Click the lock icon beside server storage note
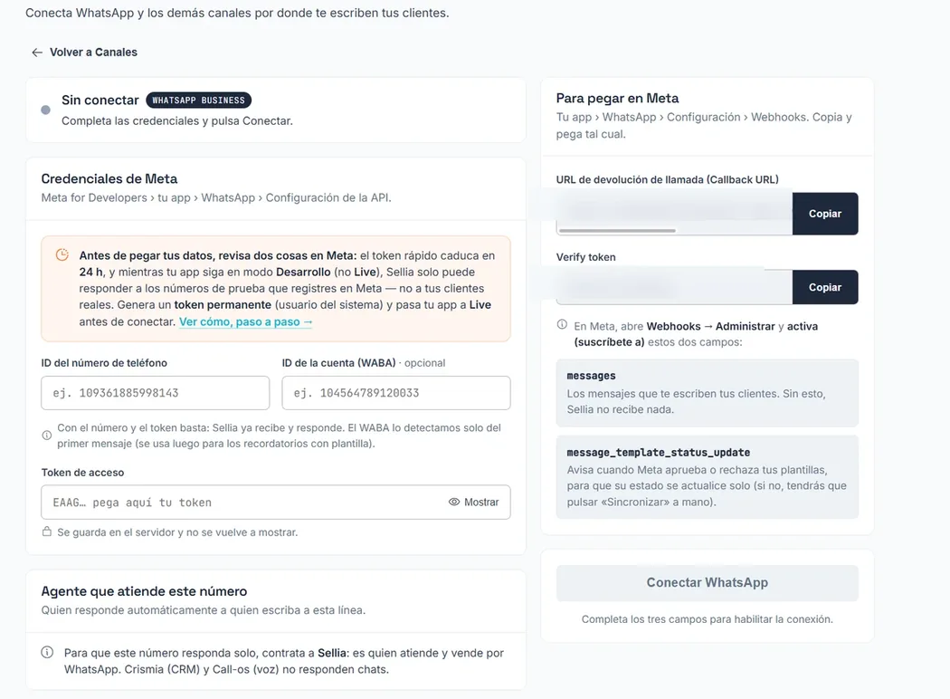The width and height of the screenshot is (950, 699). tap(47, 531)
